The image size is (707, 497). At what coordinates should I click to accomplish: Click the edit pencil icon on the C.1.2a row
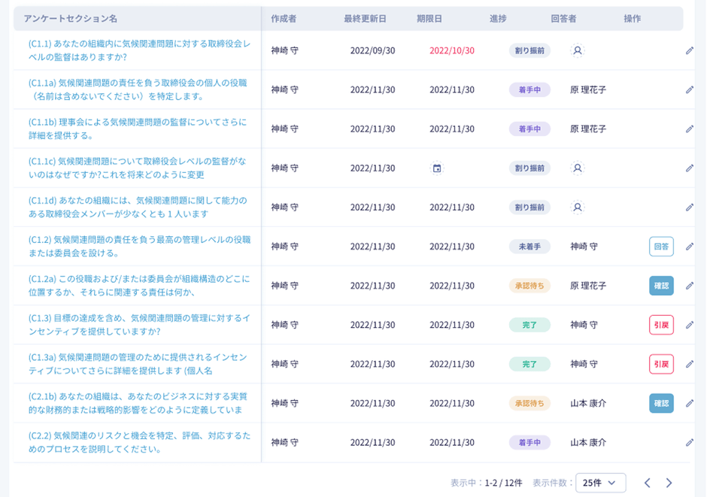tap(689, 286)
